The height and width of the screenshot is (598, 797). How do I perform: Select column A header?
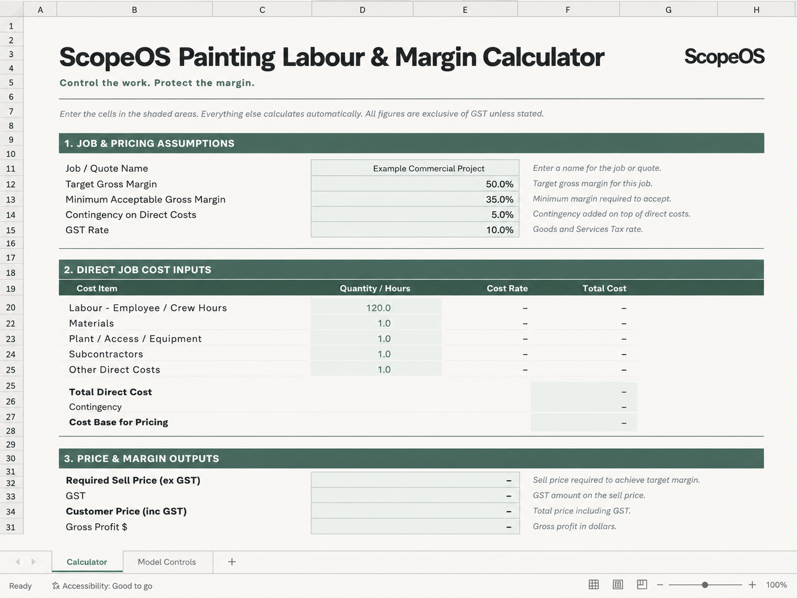pyautogui.click(x=40, y=9)
